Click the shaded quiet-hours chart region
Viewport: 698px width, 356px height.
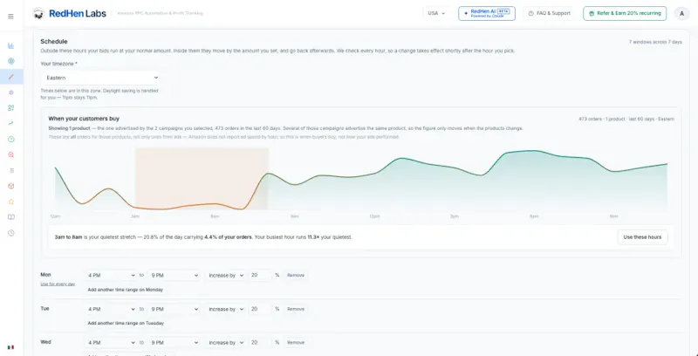[x=202, y=179]
